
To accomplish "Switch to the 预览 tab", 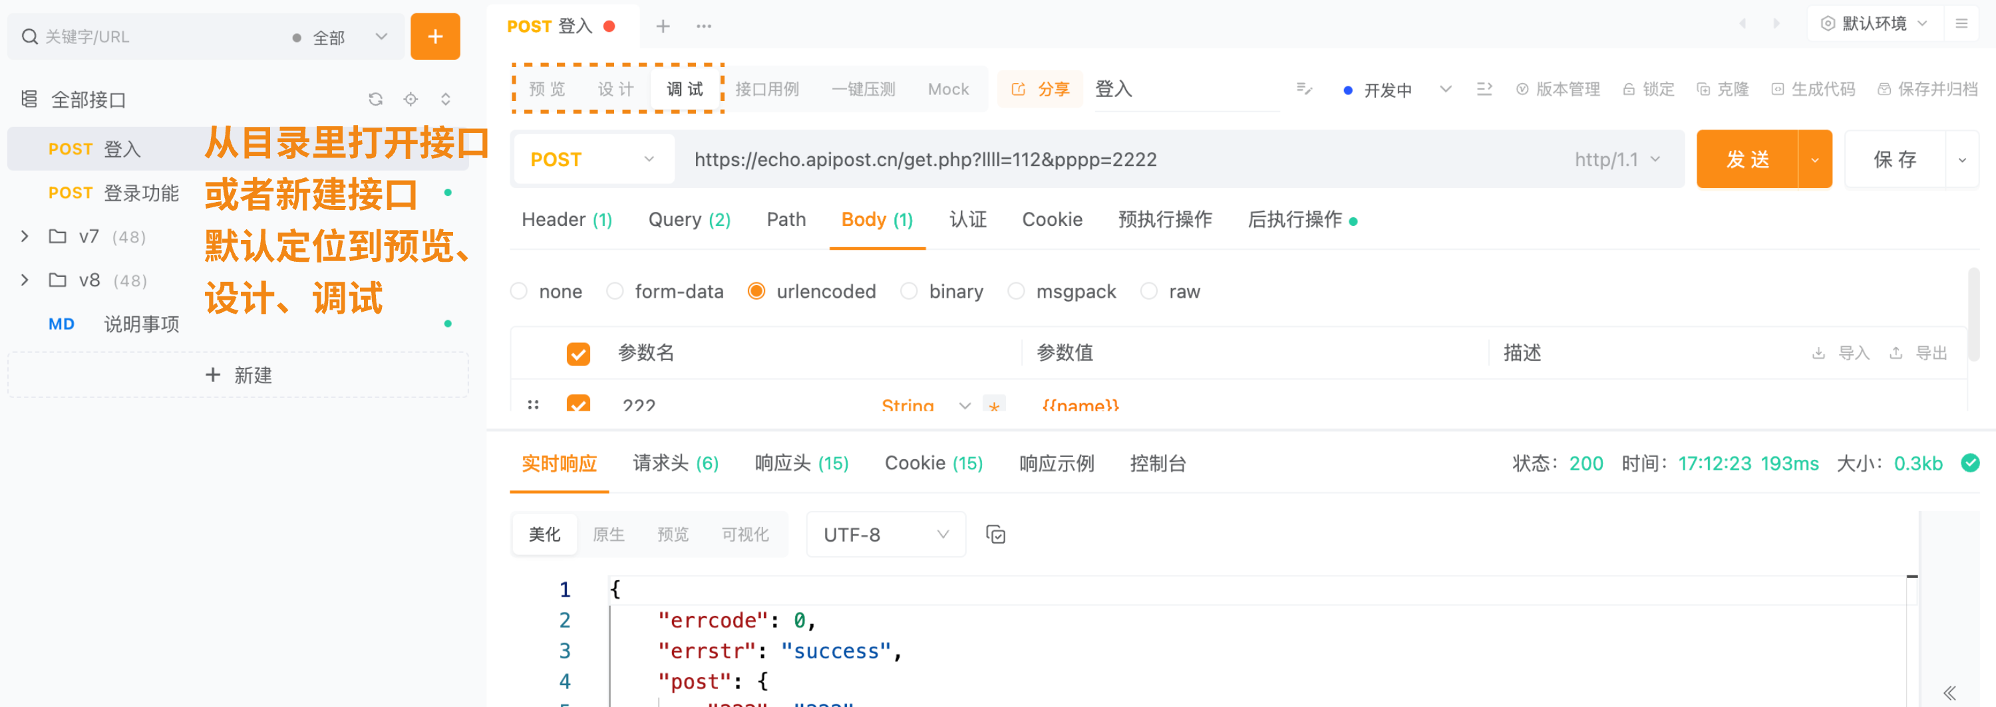I will point(547,89).
